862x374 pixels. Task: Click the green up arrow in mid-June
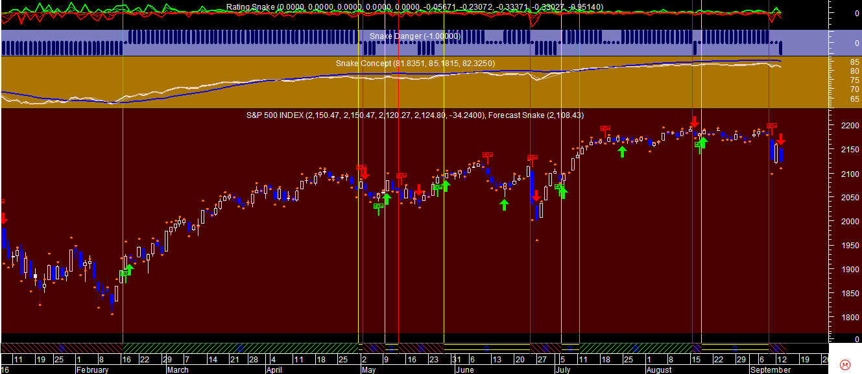click(x=505, y=204)
